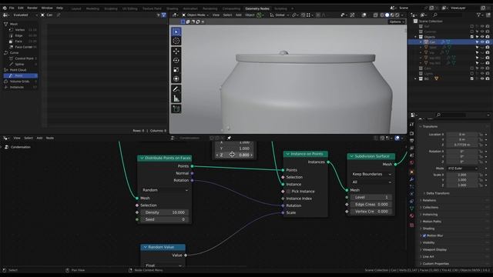Open the viewport Options button
The image size is (493, 277).
(x=396, y=22)
